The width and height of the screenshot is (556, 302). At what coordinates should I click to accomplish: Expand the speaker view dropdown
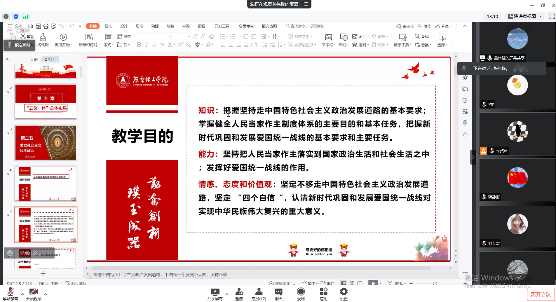pyautogui.click(x=541, y=16)
